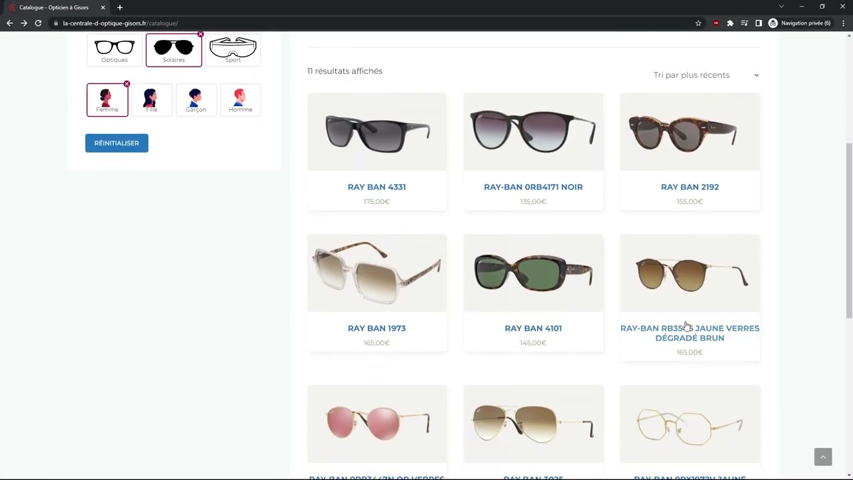Toggle the browser side panel icon
Viewport: 853px width, 480px height.
[758, 23]
